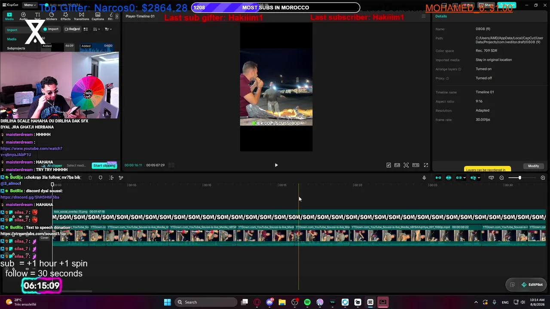This screenshot has height=309, width=550.
Task: Enter fullscreen player mode
Action: [426, 165]
